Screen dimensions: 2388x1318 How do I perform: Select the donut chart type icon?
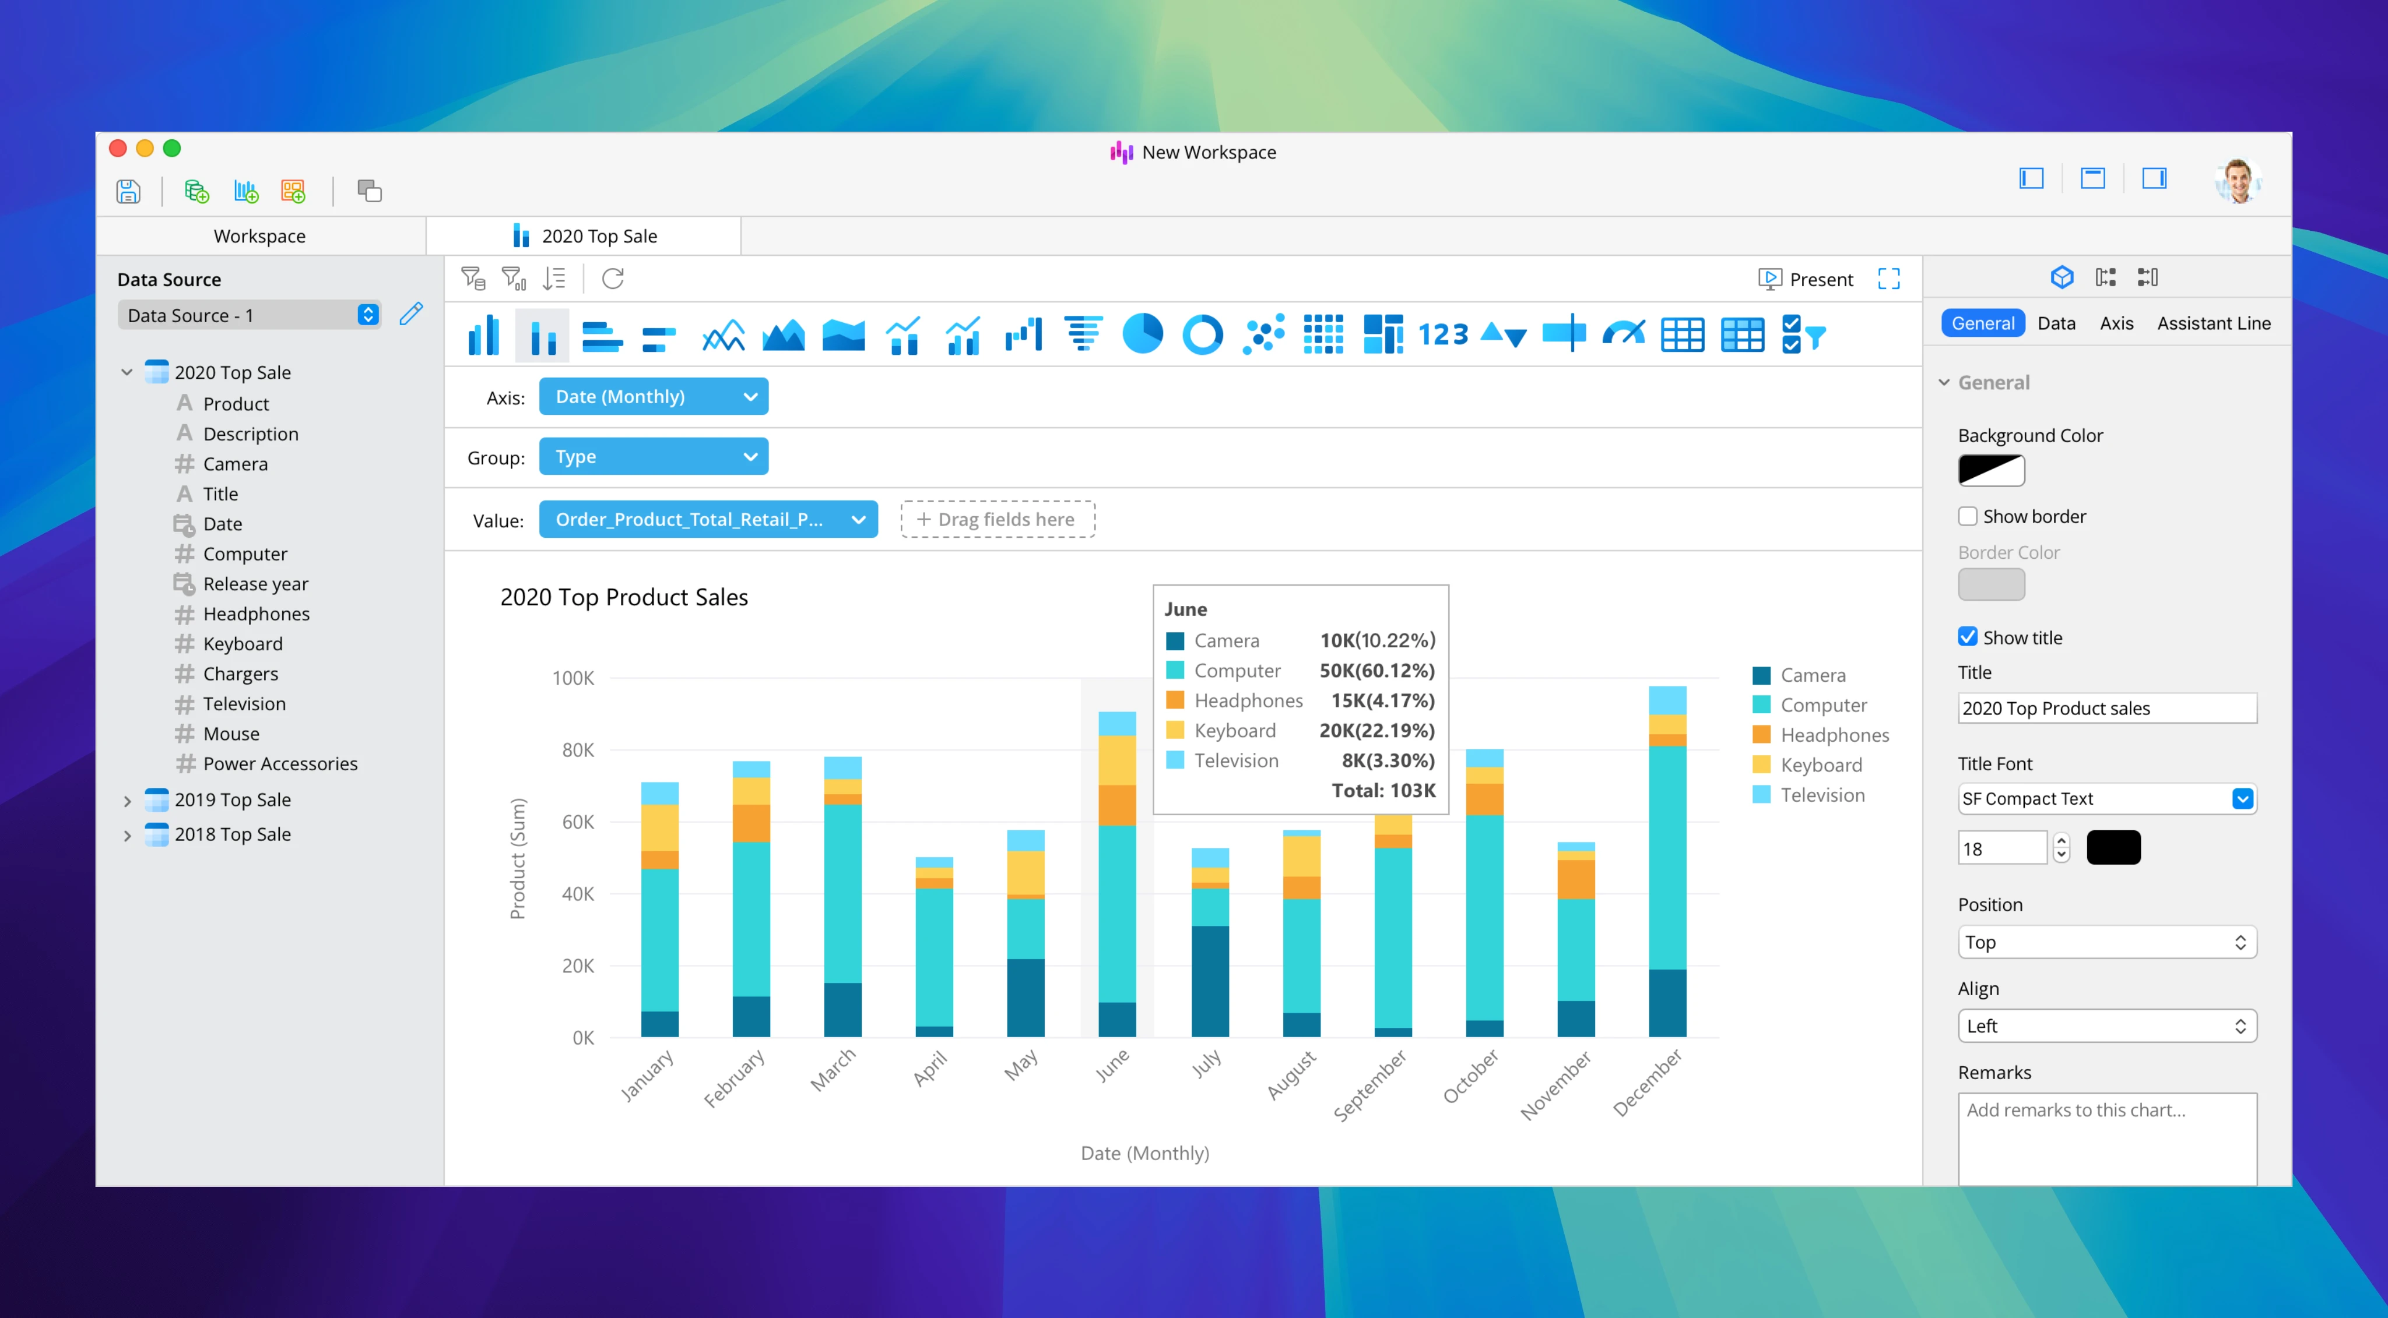click(1202, 334)
